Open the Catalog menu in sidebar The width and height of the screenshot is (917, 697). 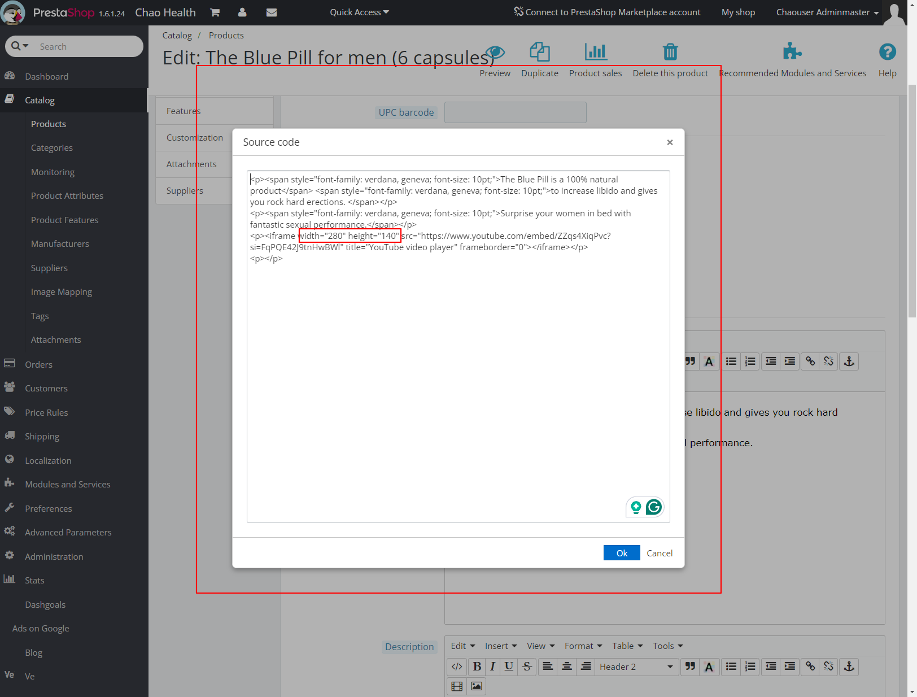(40, 100)
